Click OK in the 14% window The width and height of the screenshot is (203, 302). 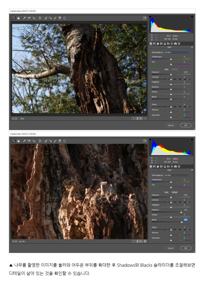click(186, 125)
